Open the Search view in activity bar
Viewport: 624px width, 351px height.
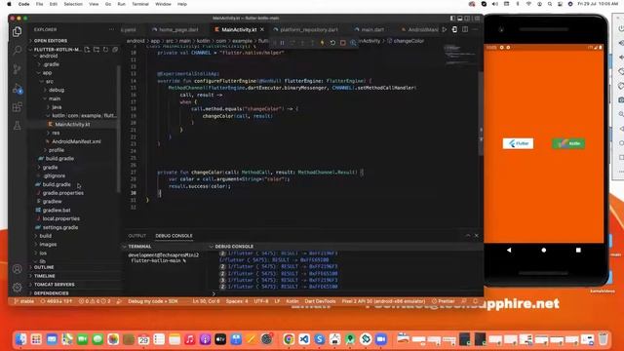(18, 50)
